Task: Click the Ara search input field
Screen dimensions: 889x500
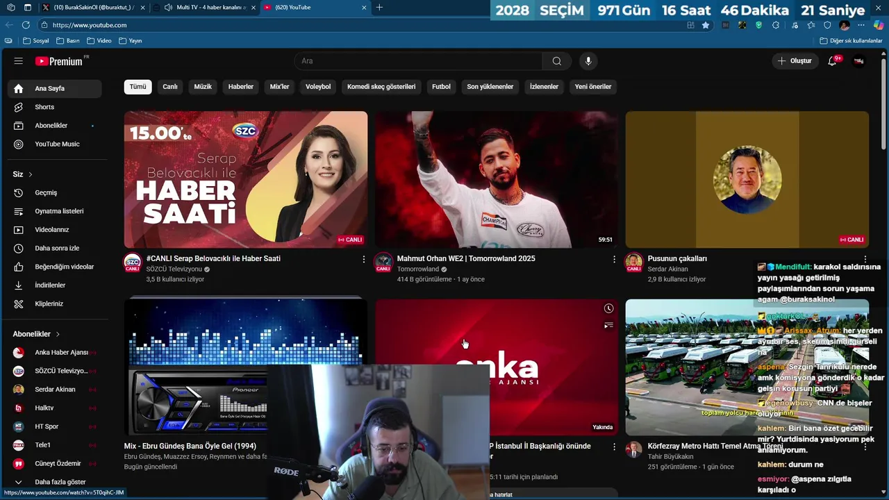Action: click(x=418, y=61)
